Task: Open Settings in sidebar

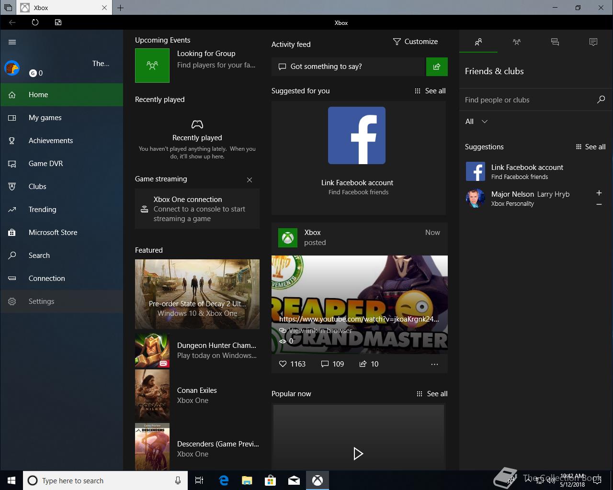Action: pos(61,301)
